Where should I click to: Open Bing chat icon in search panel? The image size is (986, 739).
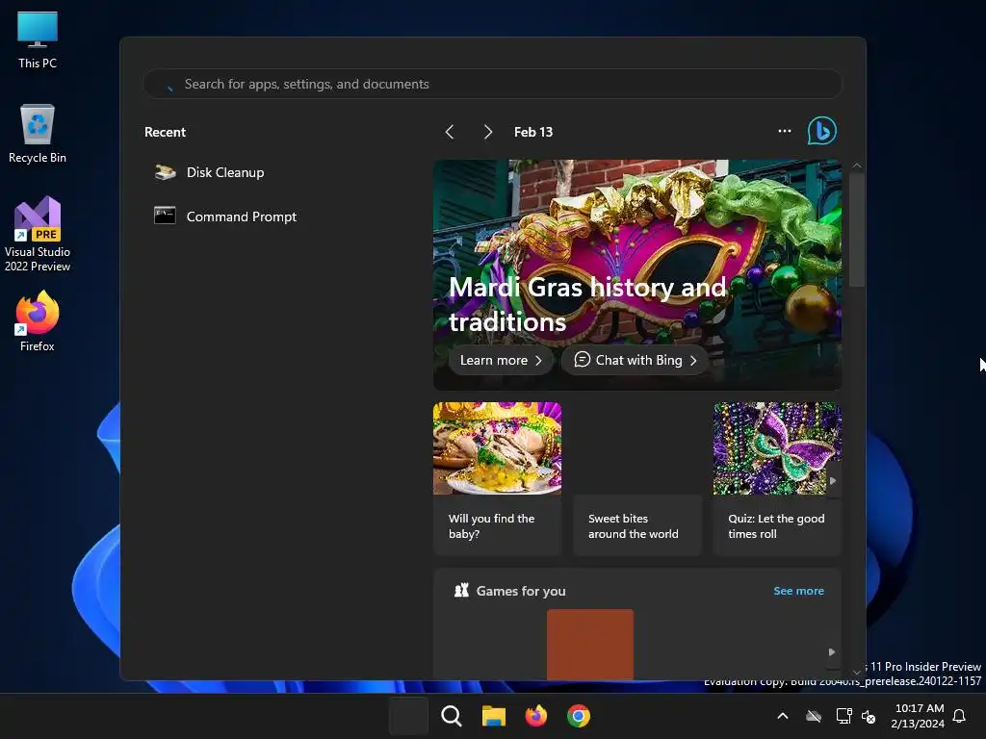click(x=822, y=131)
